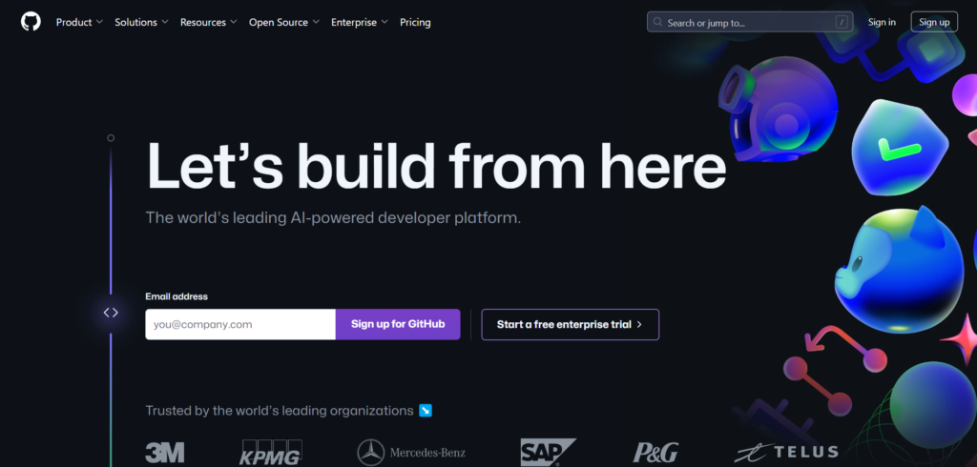Screen dimensions: 977x467
Task: Click the TELUS logo
Action: click(x=786, y=452)
